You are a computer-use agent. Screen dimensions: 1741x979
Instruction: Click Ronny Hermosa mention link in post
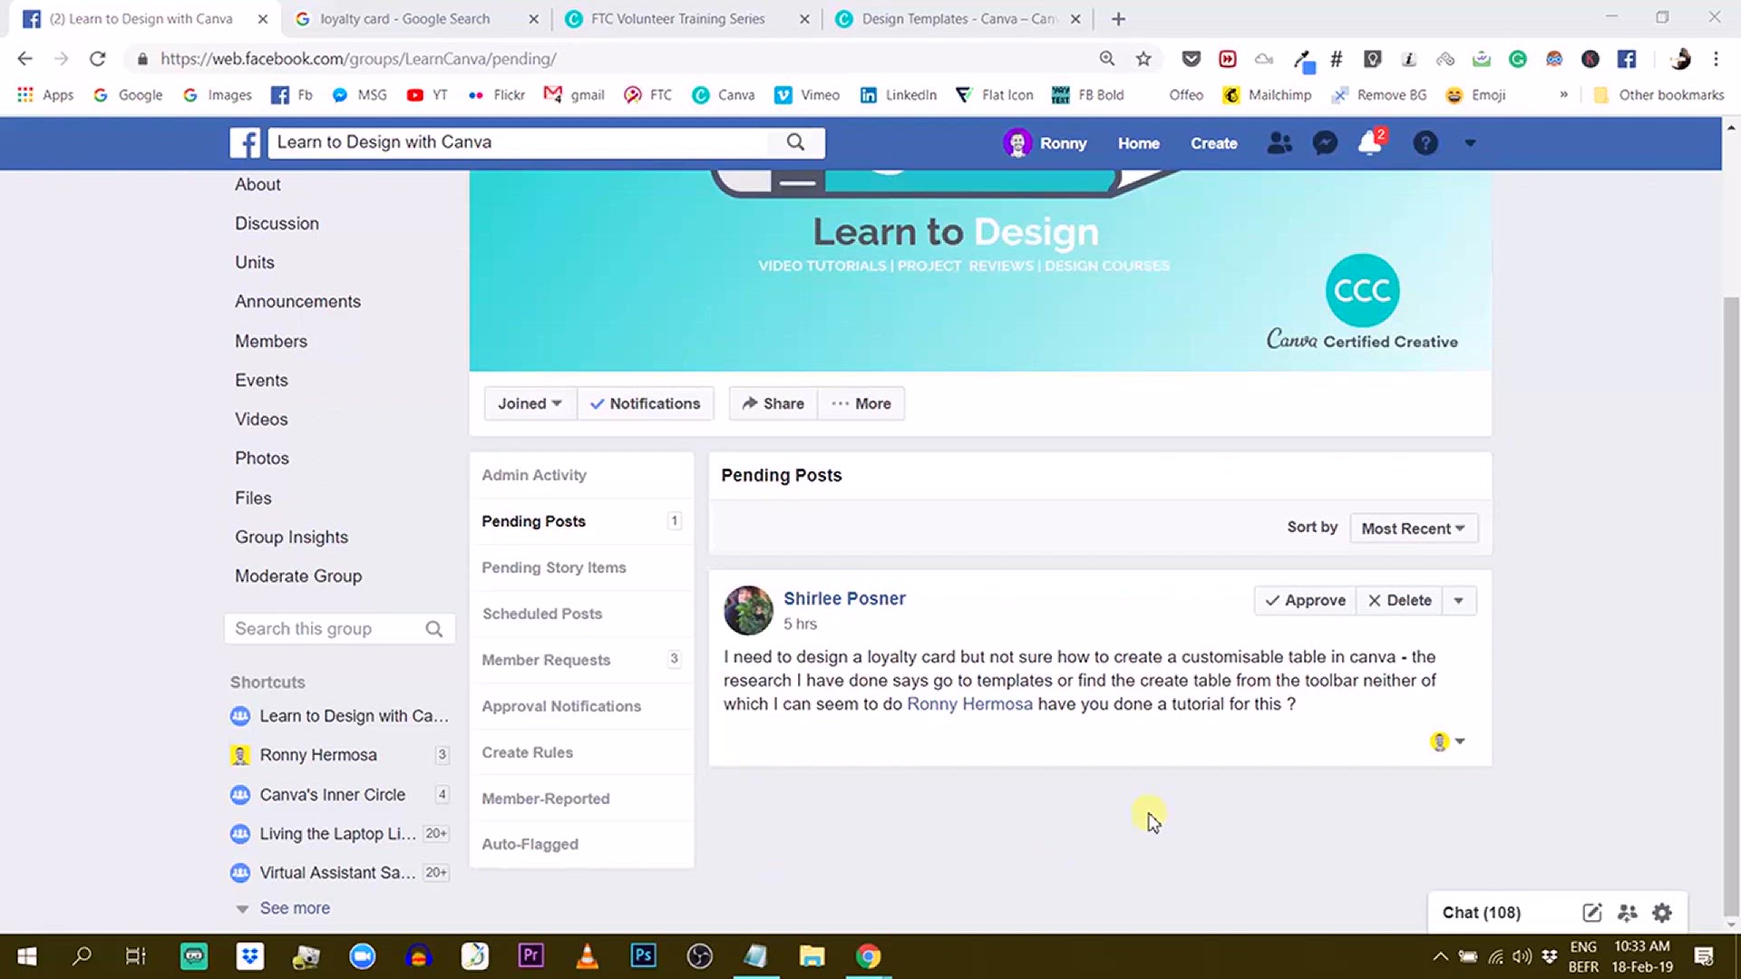point(969,704)
